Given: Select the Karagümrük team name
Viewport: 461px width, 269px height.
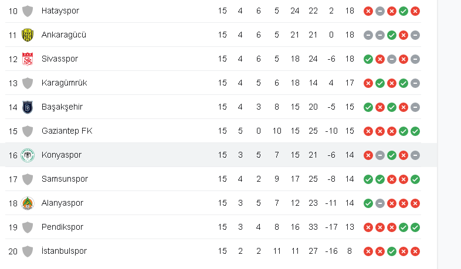Looking at the screenshot, I should 65,83.
